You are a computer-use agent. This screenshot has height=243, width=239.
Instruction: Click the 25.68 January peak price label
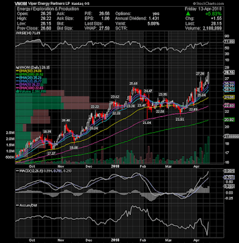tap(134, 83)
